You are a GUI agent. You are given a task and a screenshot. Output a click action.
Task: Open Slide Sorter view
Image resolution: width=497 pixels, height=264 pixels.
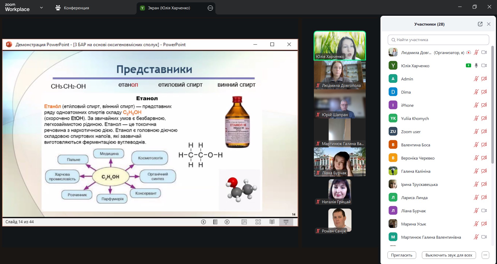[258, 222]
